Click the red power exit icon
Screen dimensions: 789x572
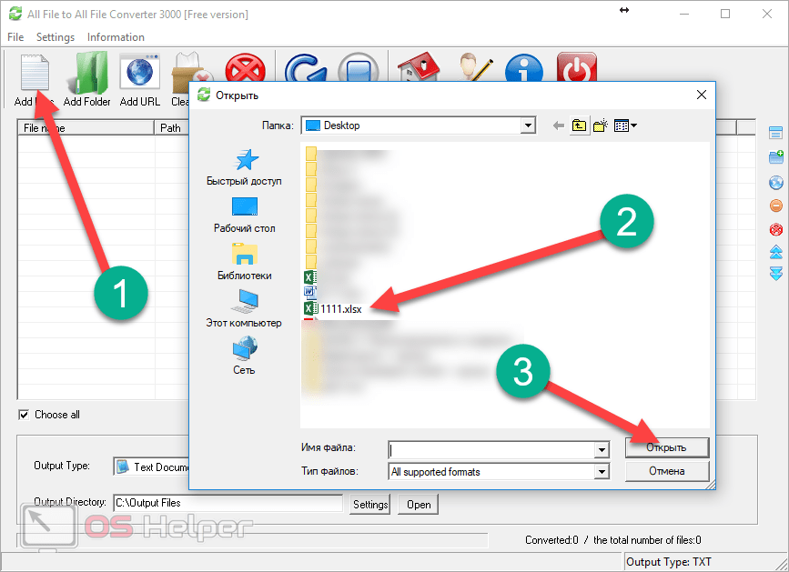577,67
